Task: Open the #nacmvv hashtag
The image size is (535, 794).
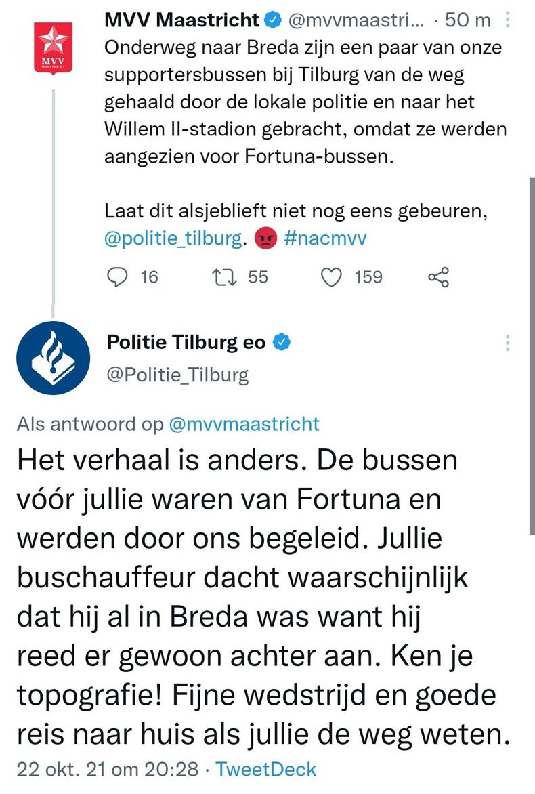Action: [x=326, y=238]
